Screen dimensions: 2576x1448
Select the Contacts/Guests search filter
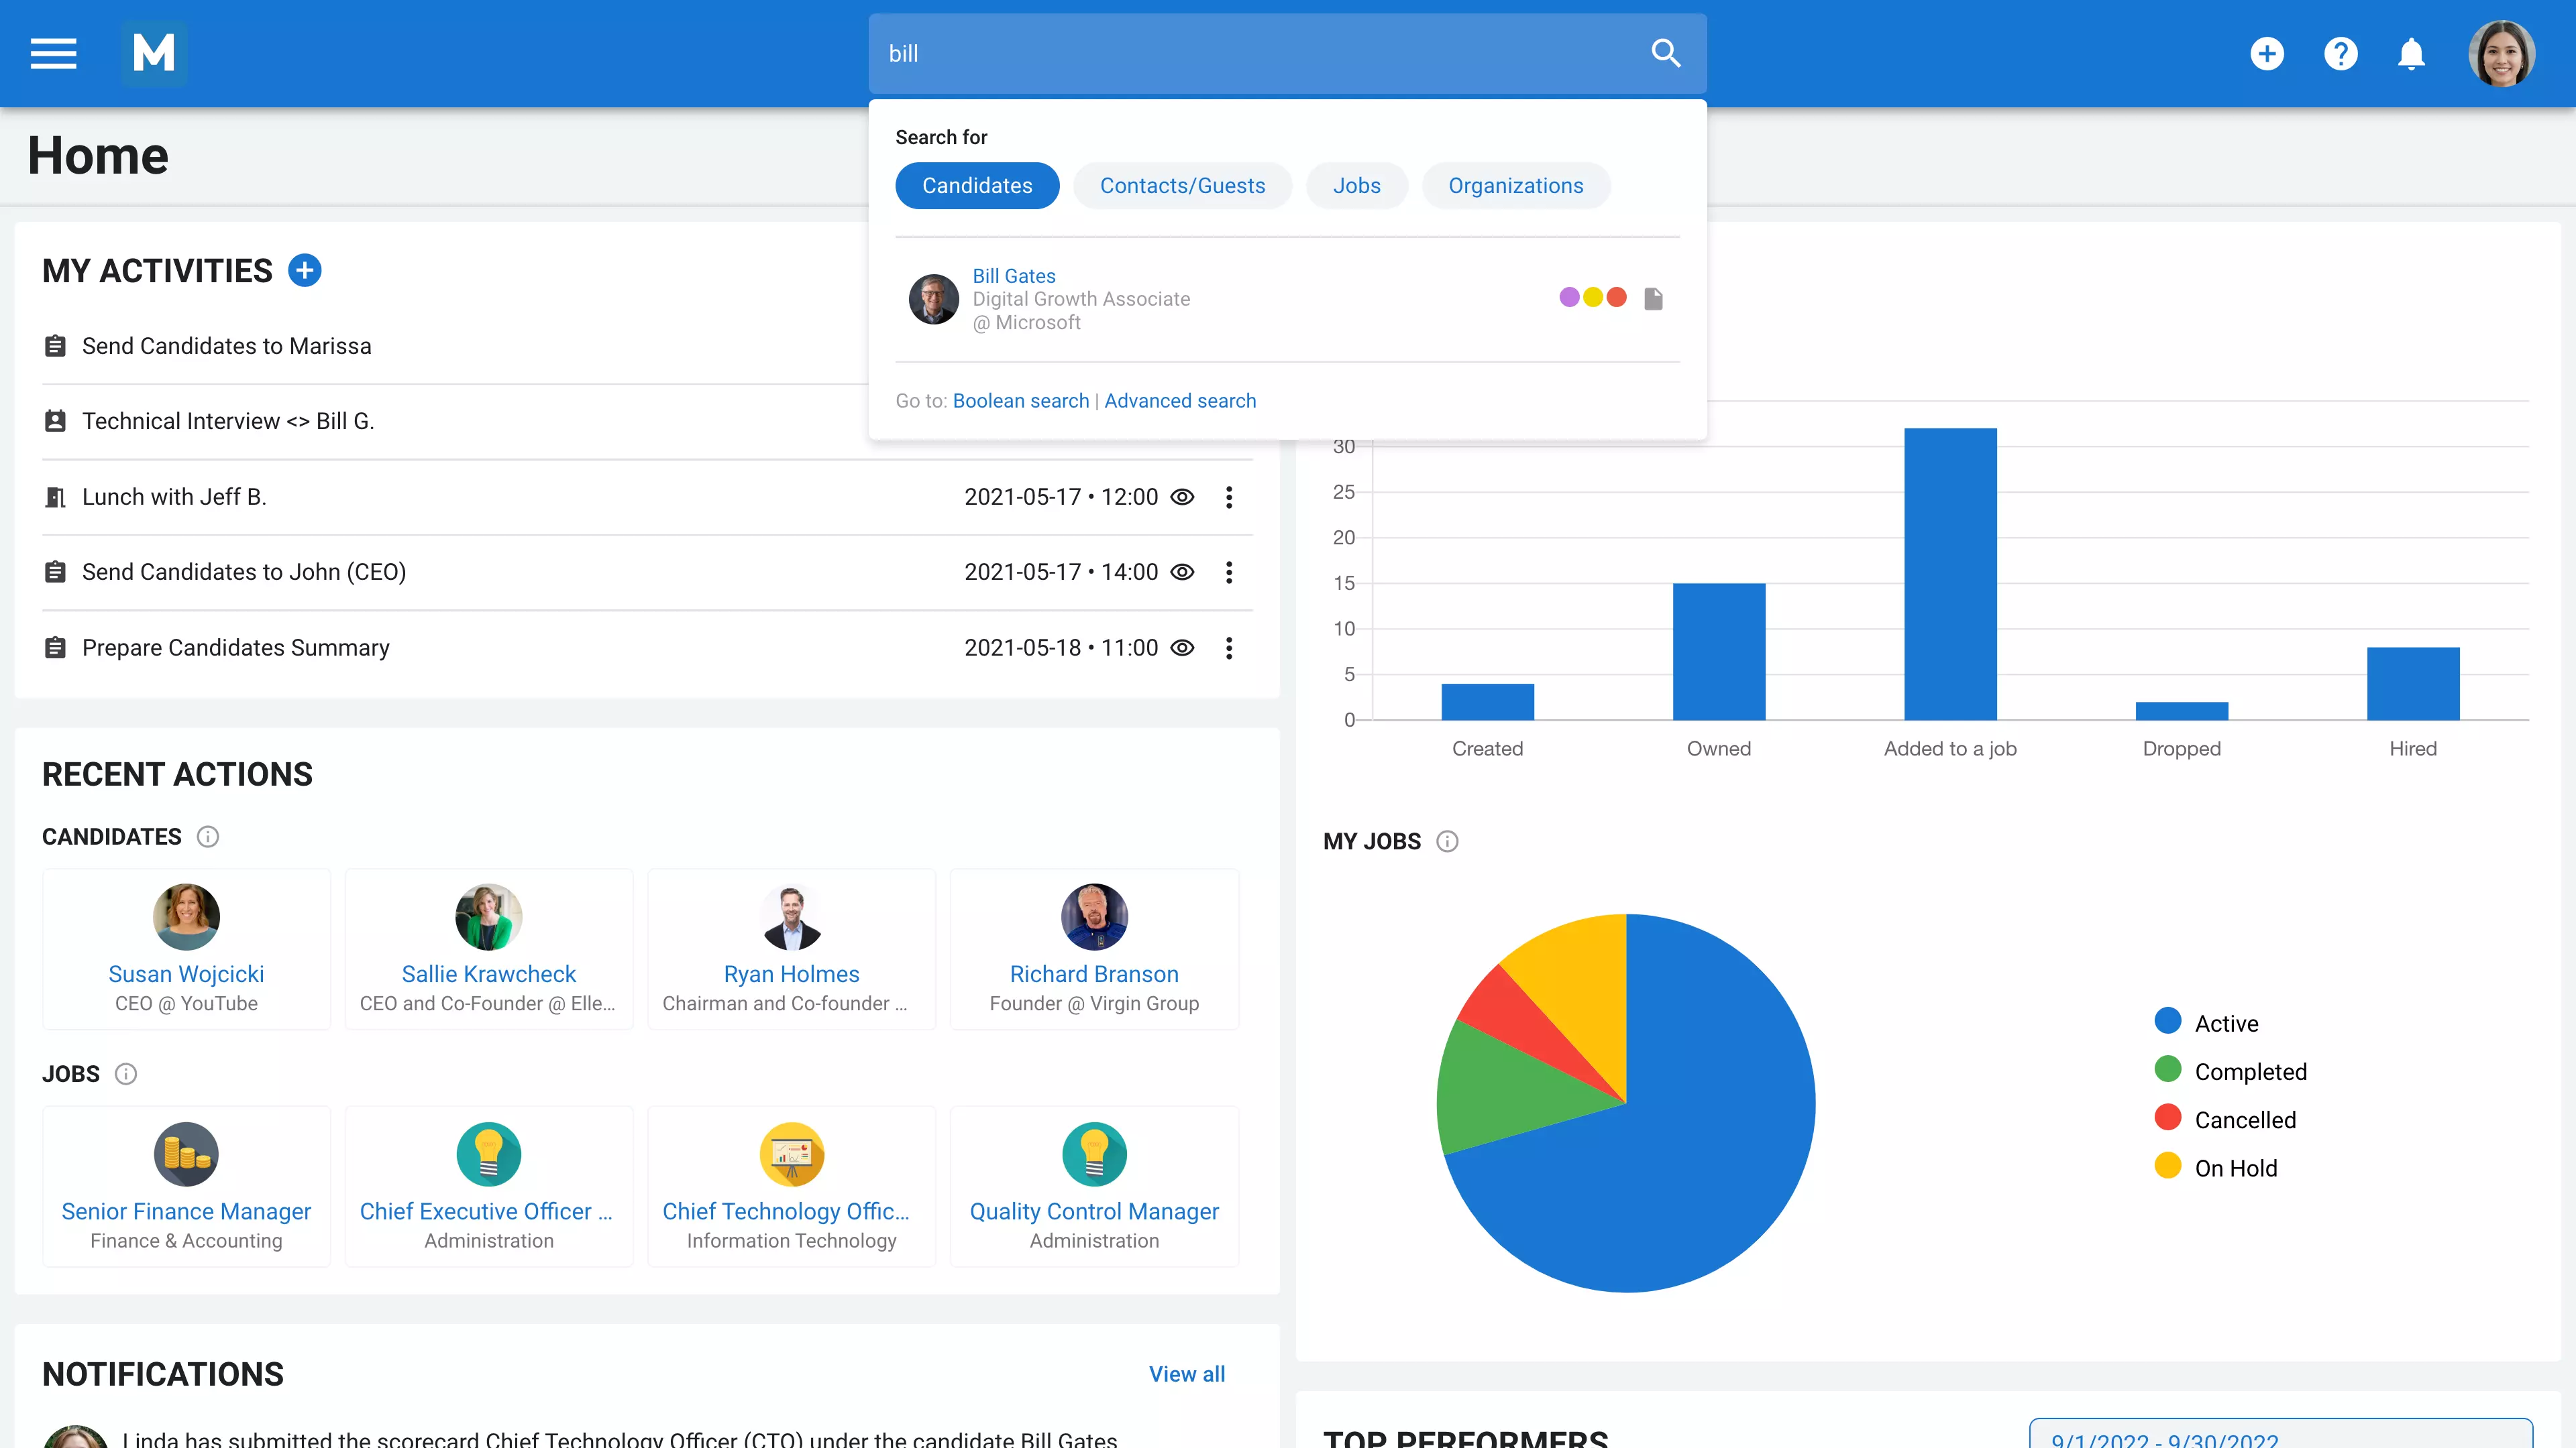coord(1182,186)
